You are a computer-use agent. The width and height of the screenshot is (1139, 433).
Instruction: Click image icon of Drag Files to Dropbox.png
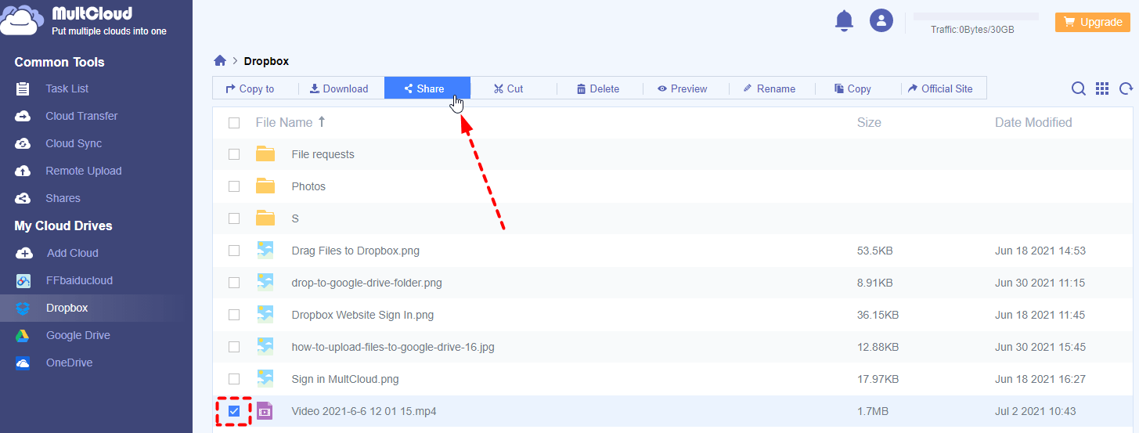pyautogui.click(x=265, y=251)
